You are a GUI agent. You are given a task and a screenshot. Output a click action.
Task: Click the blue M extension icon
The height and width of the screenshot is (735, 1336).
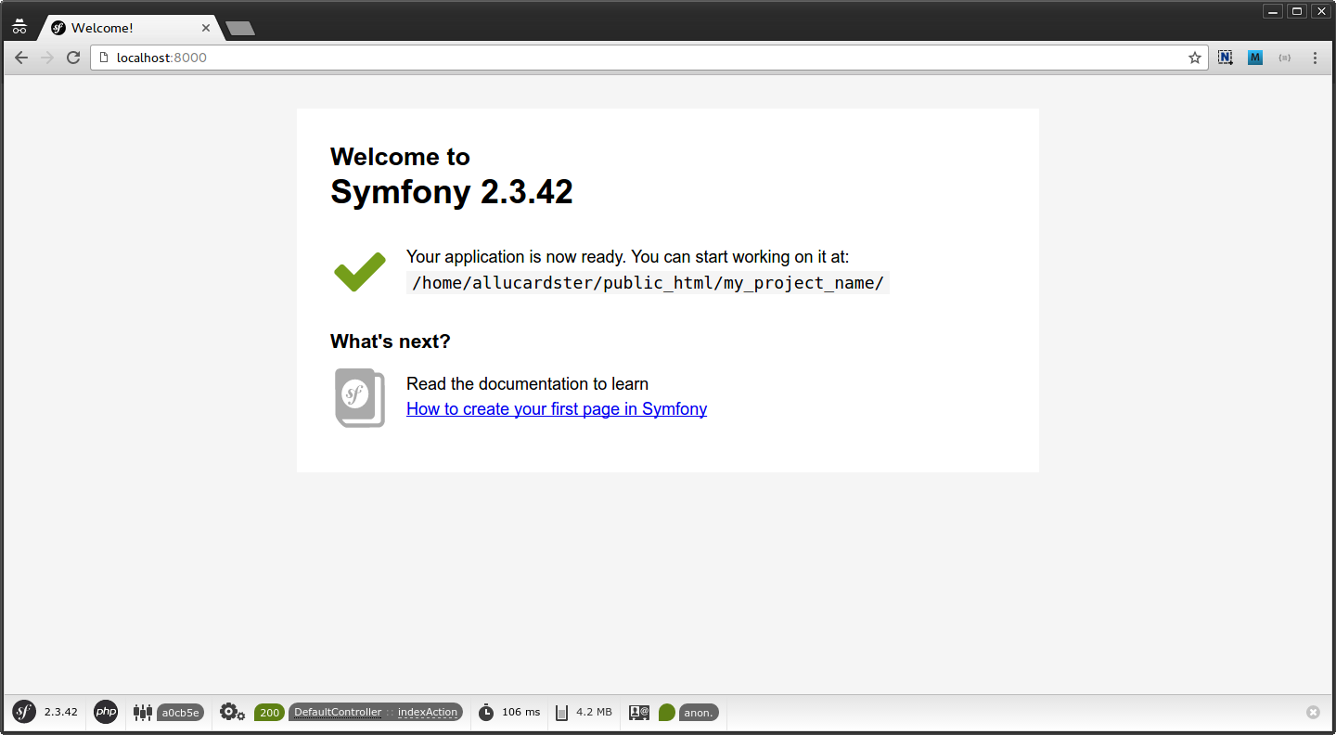click(1255, 58)
